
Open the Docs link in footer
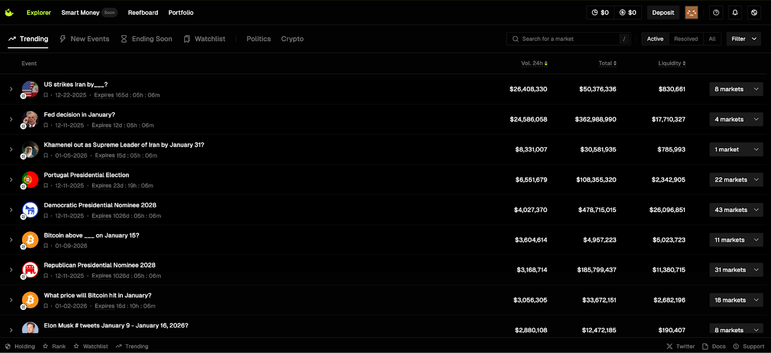(x=714, y=346)
